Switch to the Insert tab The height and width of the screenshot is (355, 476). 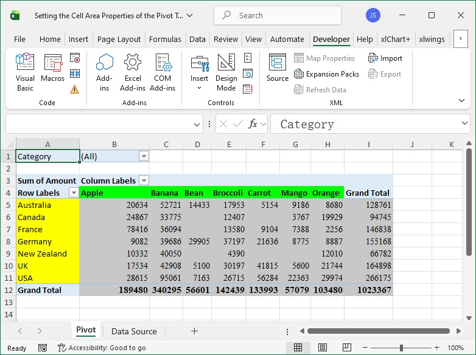pos(79,39)
